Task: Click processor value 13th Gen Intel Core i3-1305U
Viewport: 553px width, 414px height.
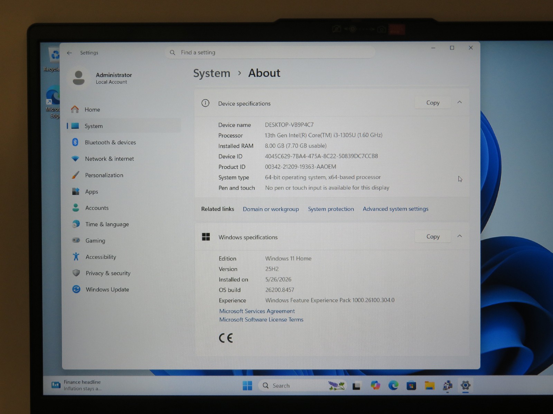Action: (x=324, y=135)
